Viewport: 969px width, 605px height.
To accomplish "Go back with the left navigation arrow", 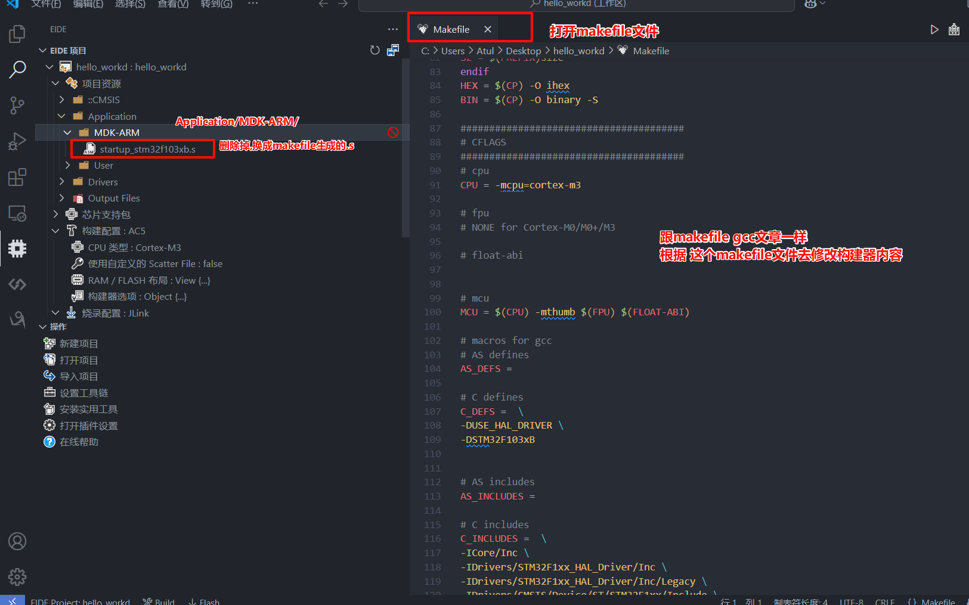I will point(323,4).
